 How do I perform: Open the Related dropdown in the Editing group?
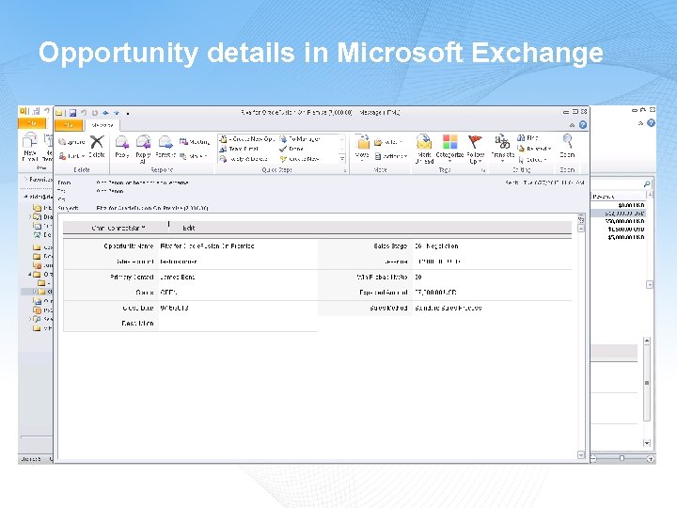(x=534, y=149)
